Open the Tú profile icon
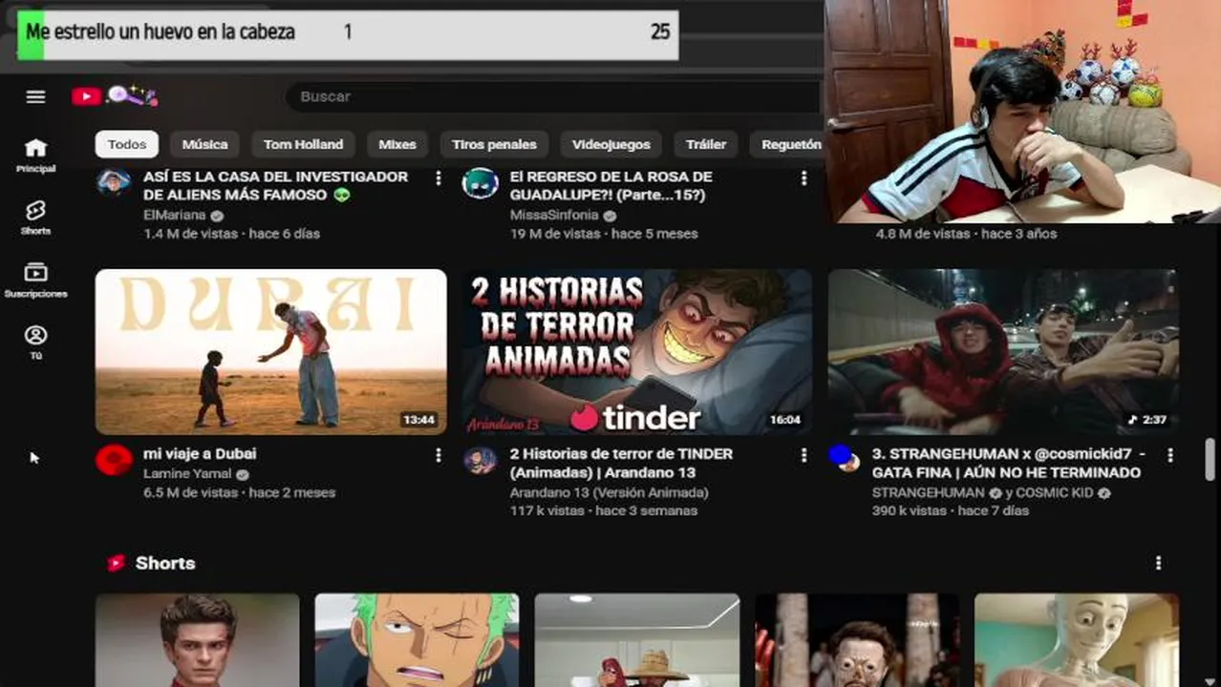 [x=35, y=336]
